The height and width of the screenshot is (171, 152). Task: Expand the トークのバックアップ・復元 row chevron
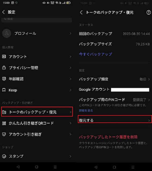[70, 112]
